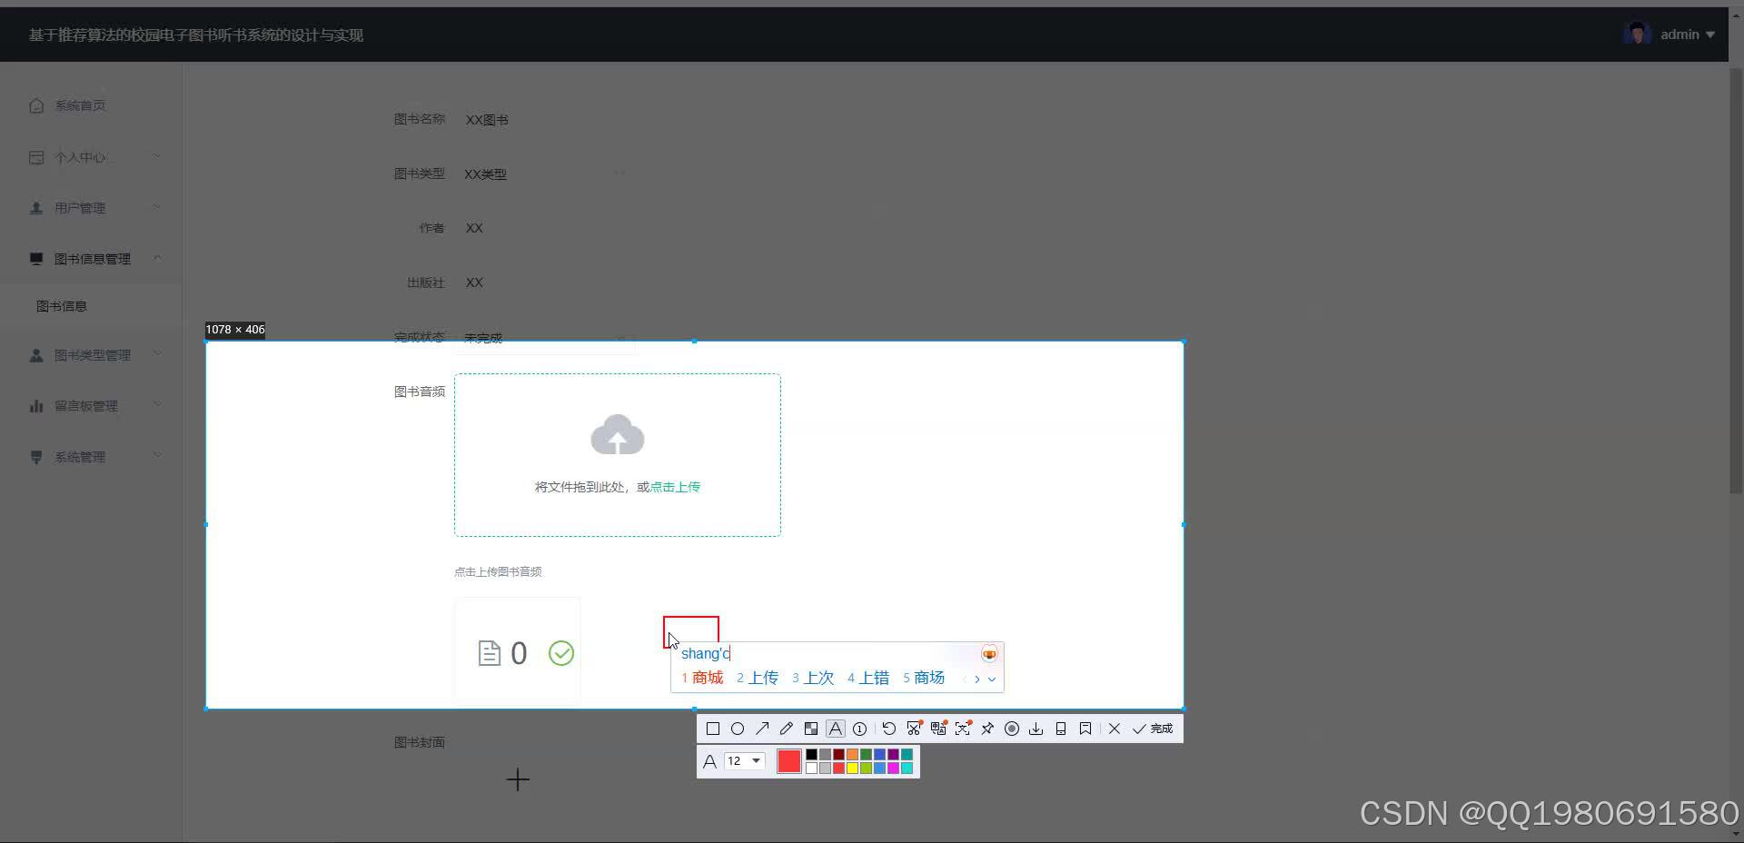Expand 留言板管理 sidebar menu

[x=91, y=406]
